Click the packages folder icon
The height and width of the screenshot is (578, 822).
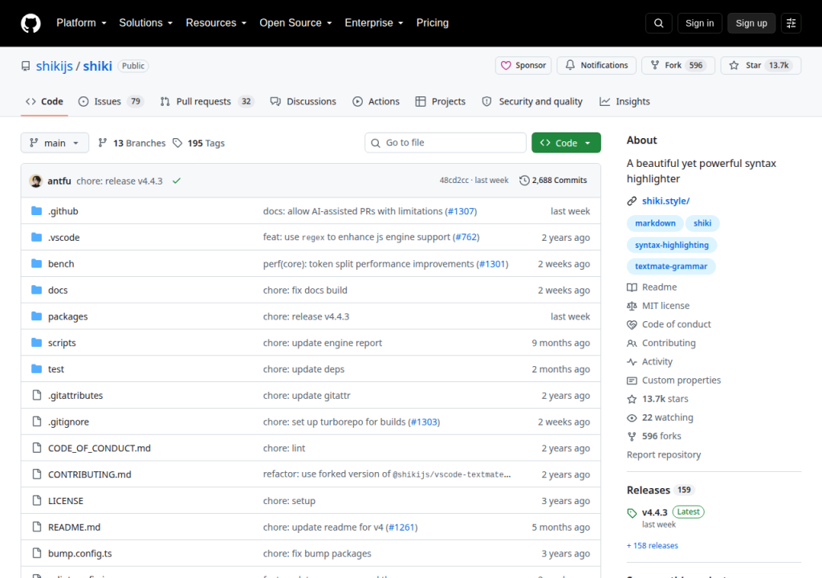tap(37, 315)
